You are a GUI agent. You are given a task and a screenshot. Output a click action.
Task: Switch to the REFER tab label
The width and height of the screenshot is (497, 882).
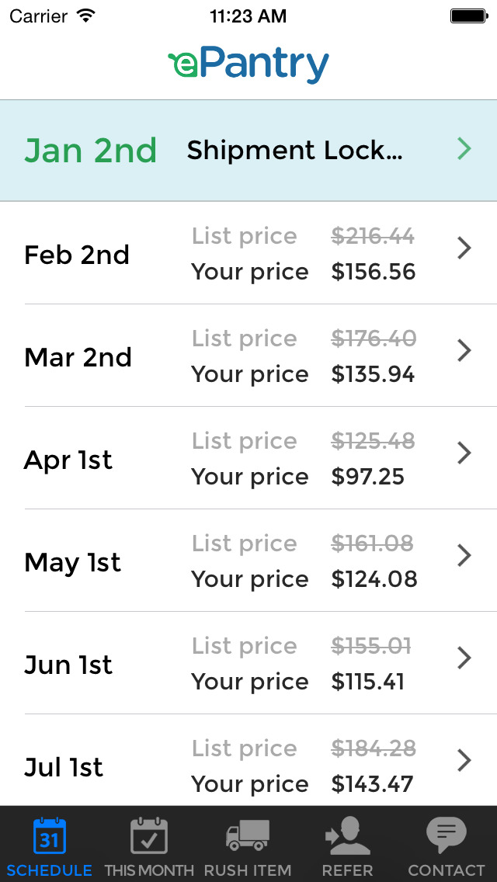pos(347,870)
